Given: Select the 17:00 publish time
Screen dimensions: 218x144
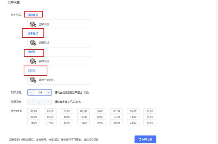Looking at the screenshot, I should 50,123.
